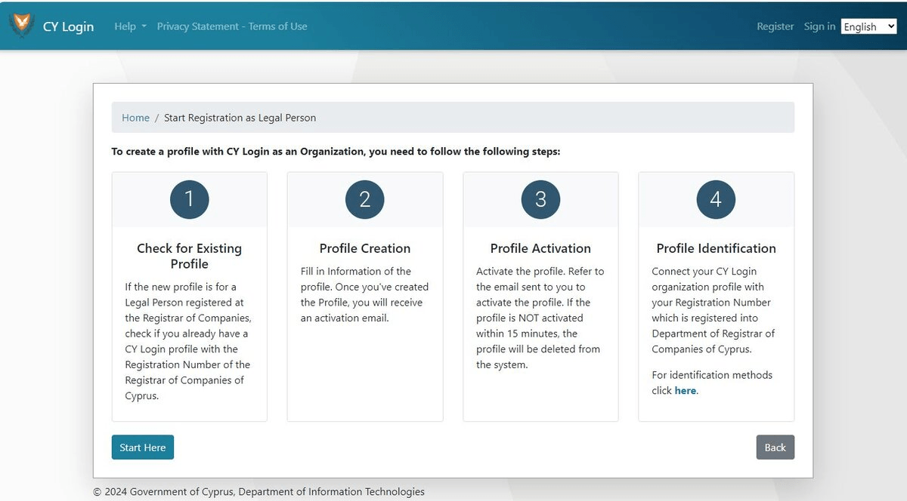Image resolution: width=907 pixels, height=501 pixels.
Task: Click the CY Login brand title
Action: (68, 26)
